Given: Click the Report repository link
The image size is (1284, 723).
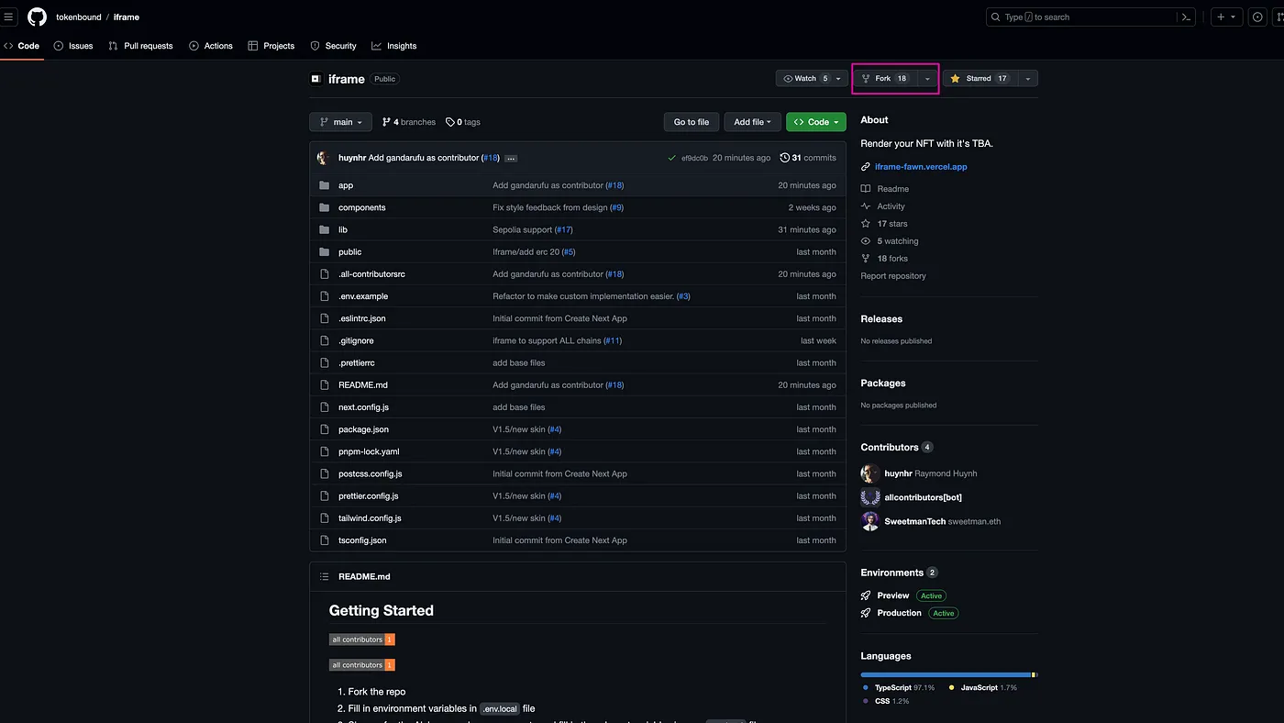Looking at the screenshot, I should (x=893, y=276).
